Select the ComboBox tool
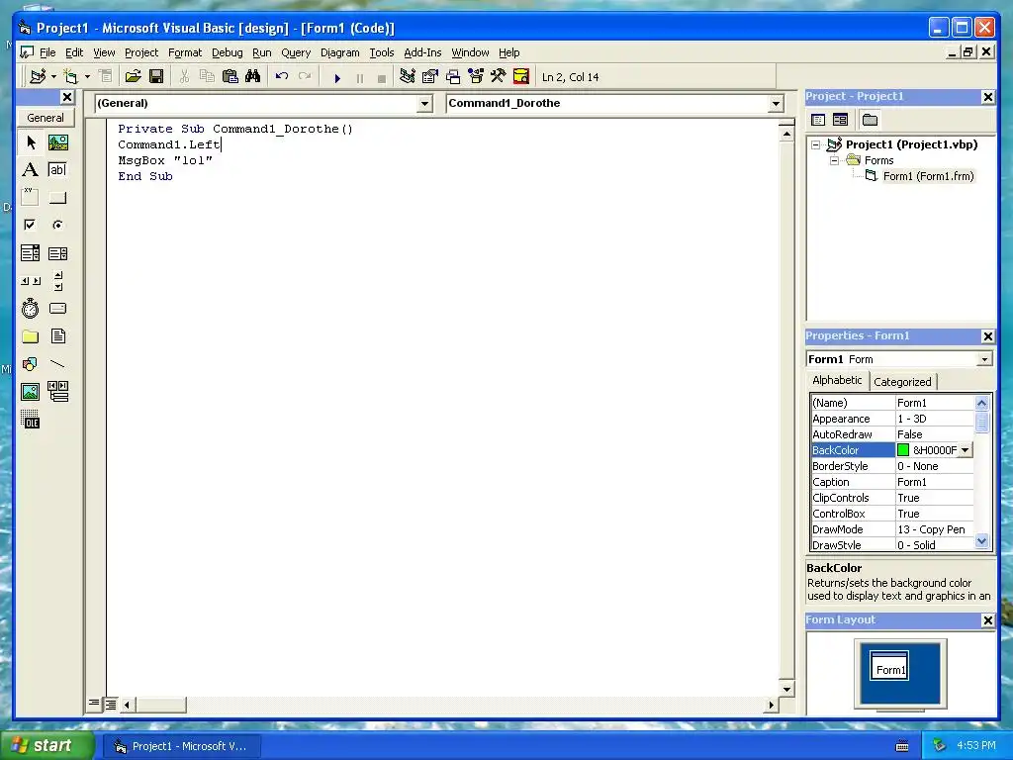 coord(31,252)
